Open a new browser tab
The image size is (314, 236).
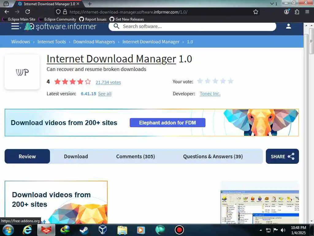pos(90,4)
